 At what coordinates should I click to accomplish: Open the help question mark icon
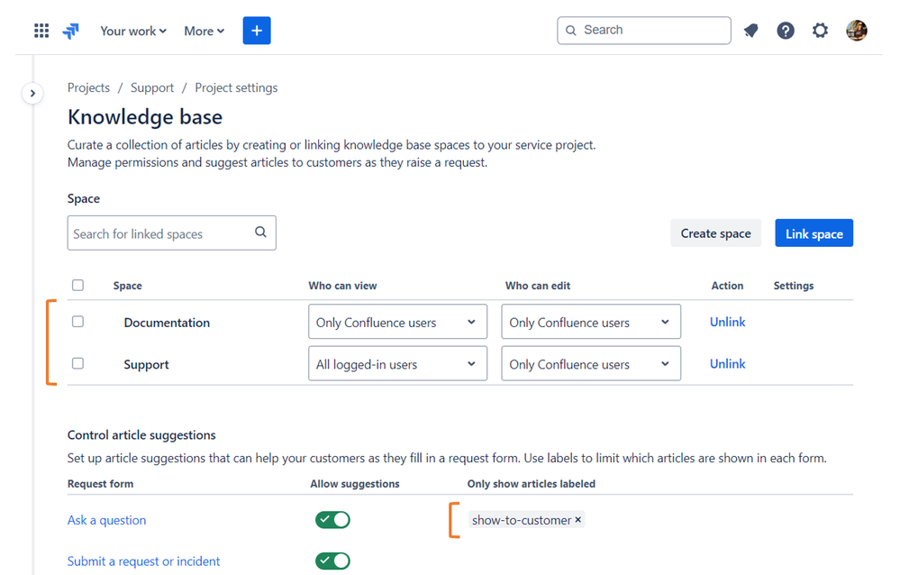point(786,31)
